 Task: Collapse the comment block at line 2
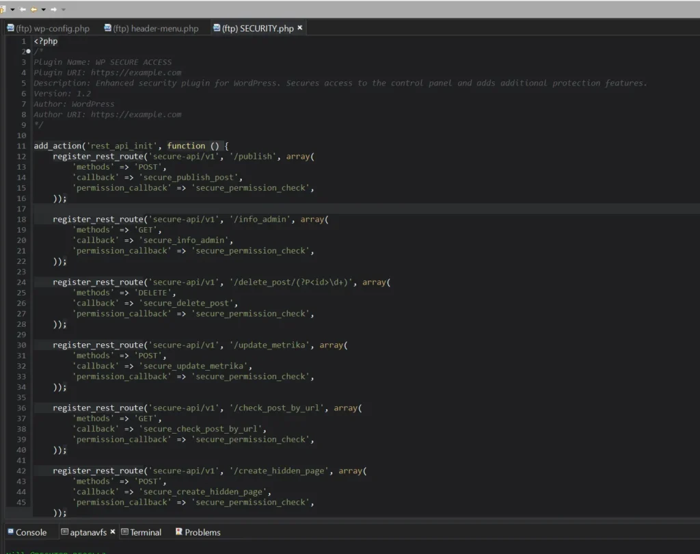27,52
